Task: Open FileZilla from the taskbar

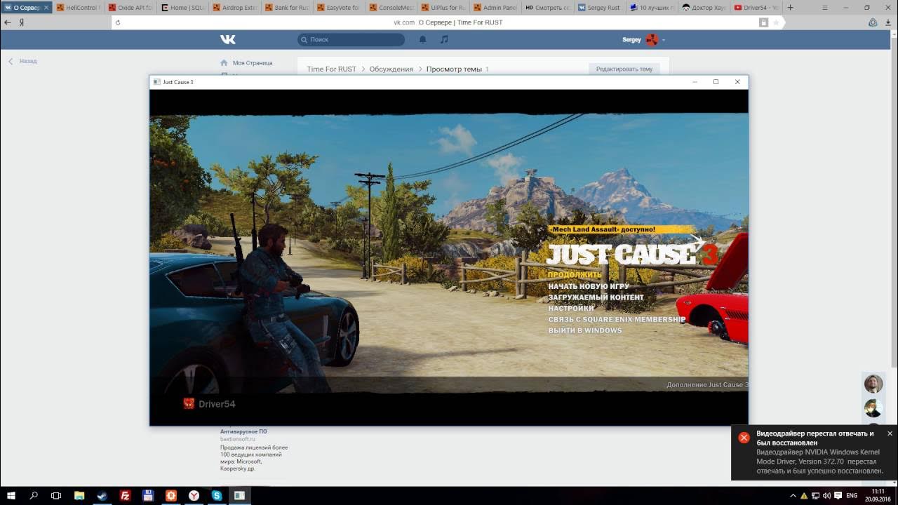Action: 125,495
